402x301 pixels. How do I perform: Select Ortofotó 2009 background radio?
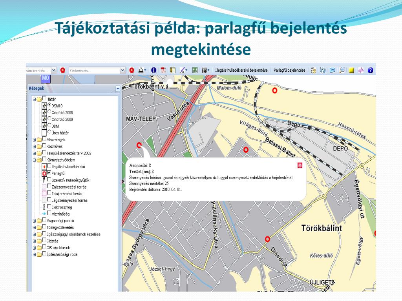49,118
